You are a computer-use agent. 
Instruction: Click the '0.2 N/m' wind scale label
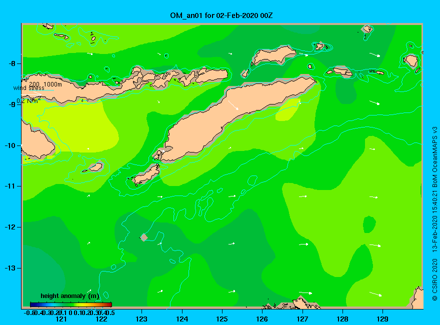click(x=27, y=101)
